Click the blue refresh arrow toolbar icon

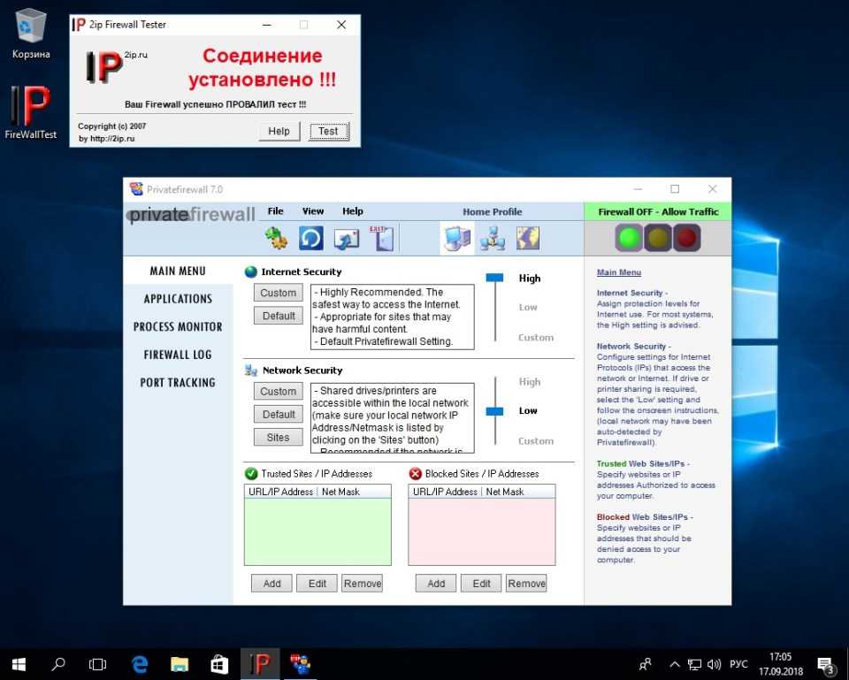310,238
